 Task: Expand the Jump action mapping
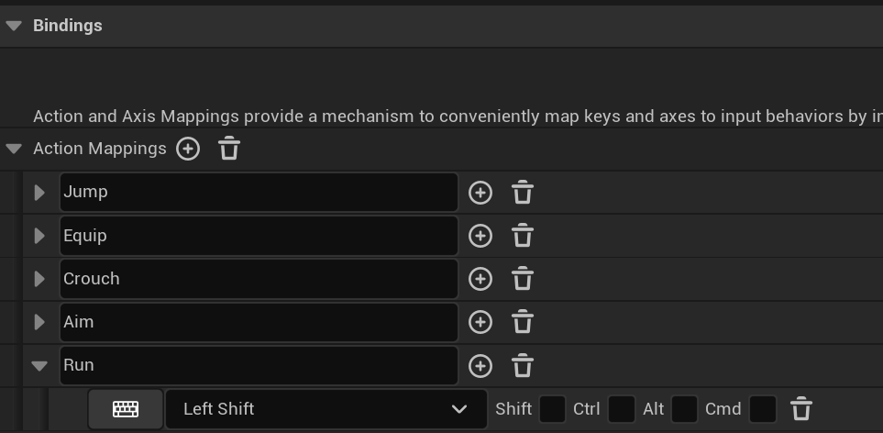click(39, 193)
